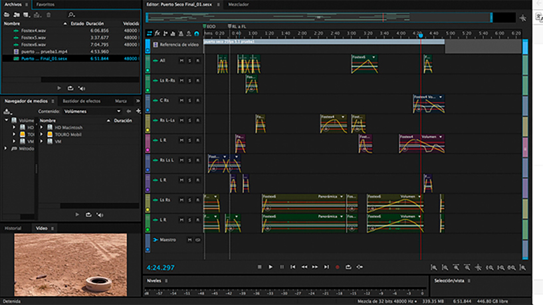This screenshot has width=543, height=305.
Task: Select the Navegador de medios tab
Action: [26, 101]
